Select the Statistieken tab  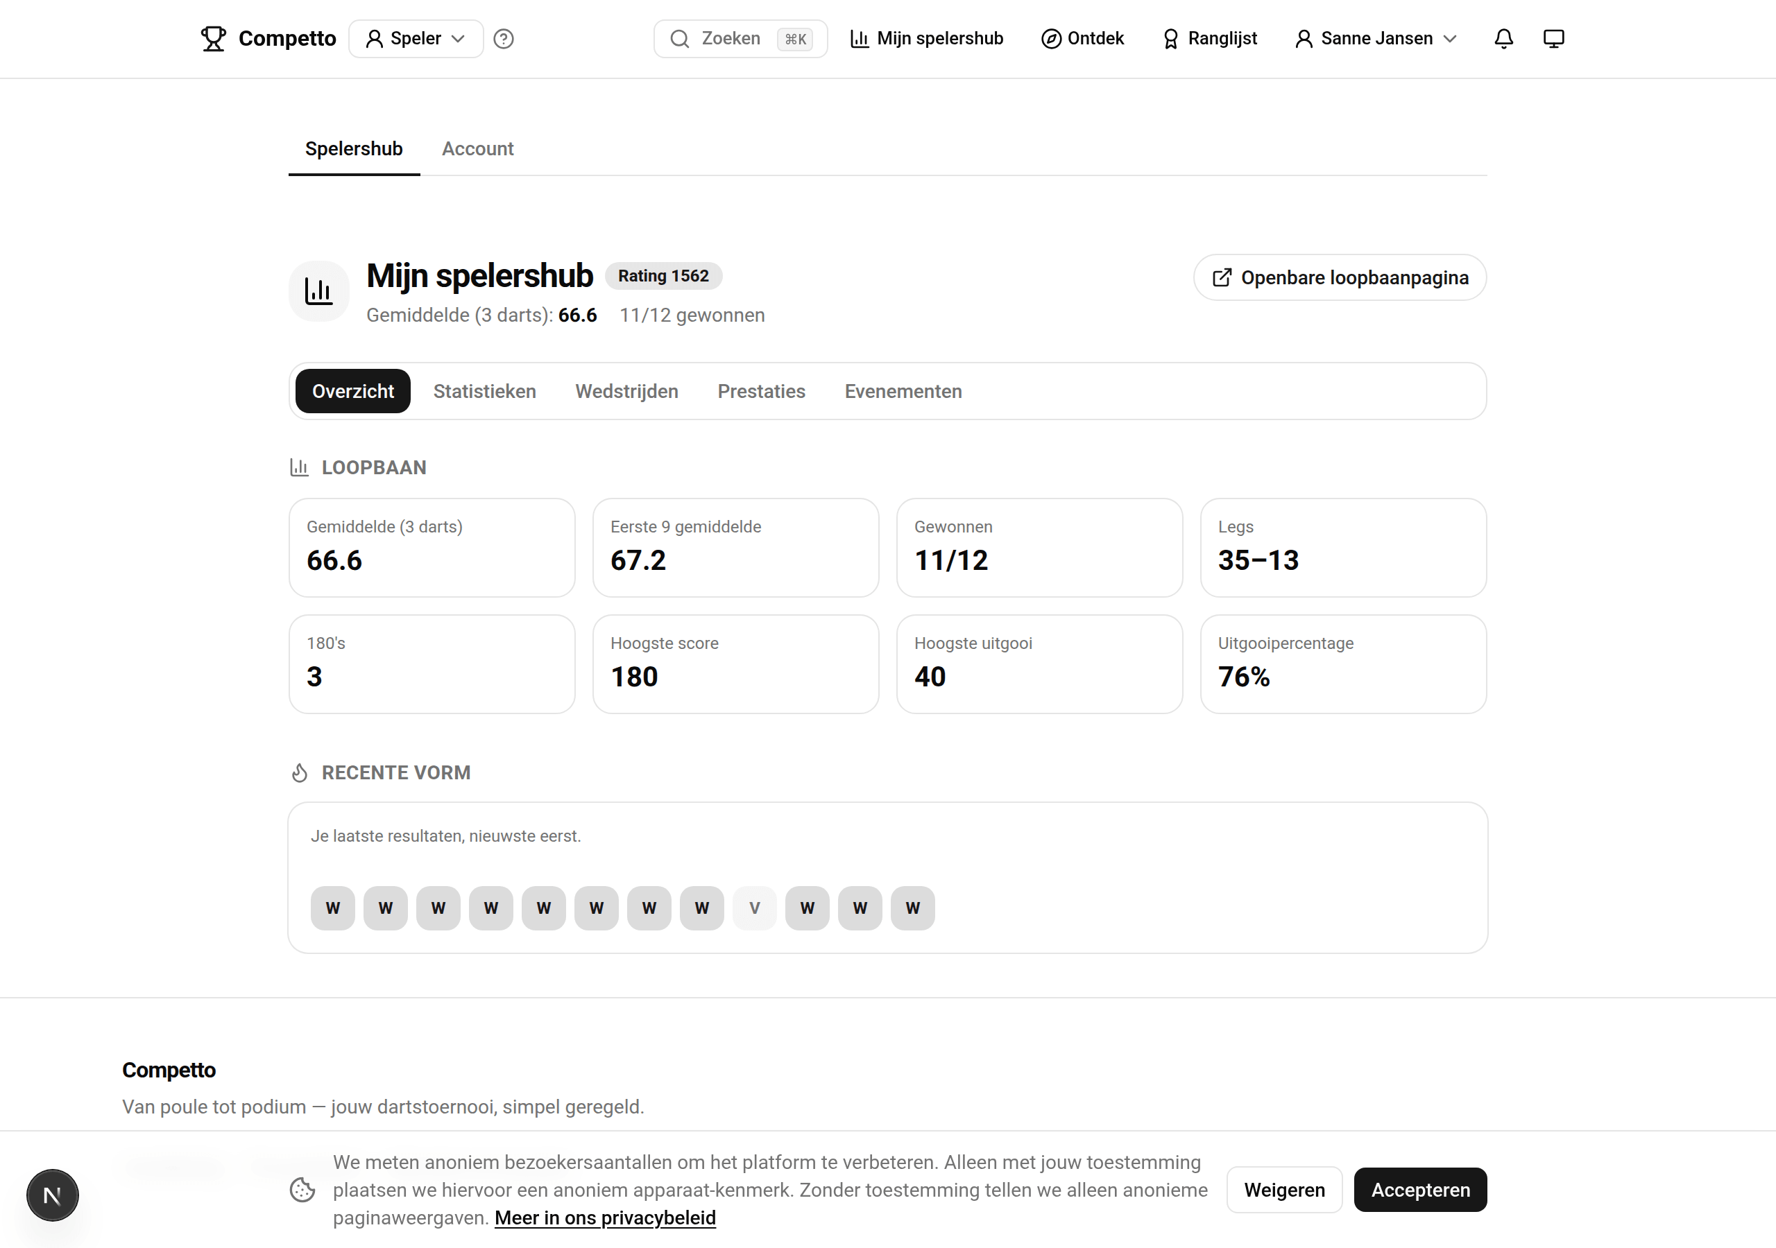coord(484,391)
